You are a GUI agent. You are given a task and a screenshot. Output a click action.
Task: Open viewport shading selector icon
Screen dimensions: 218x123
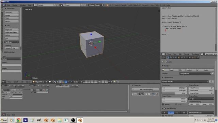click(x=51, y=82)
